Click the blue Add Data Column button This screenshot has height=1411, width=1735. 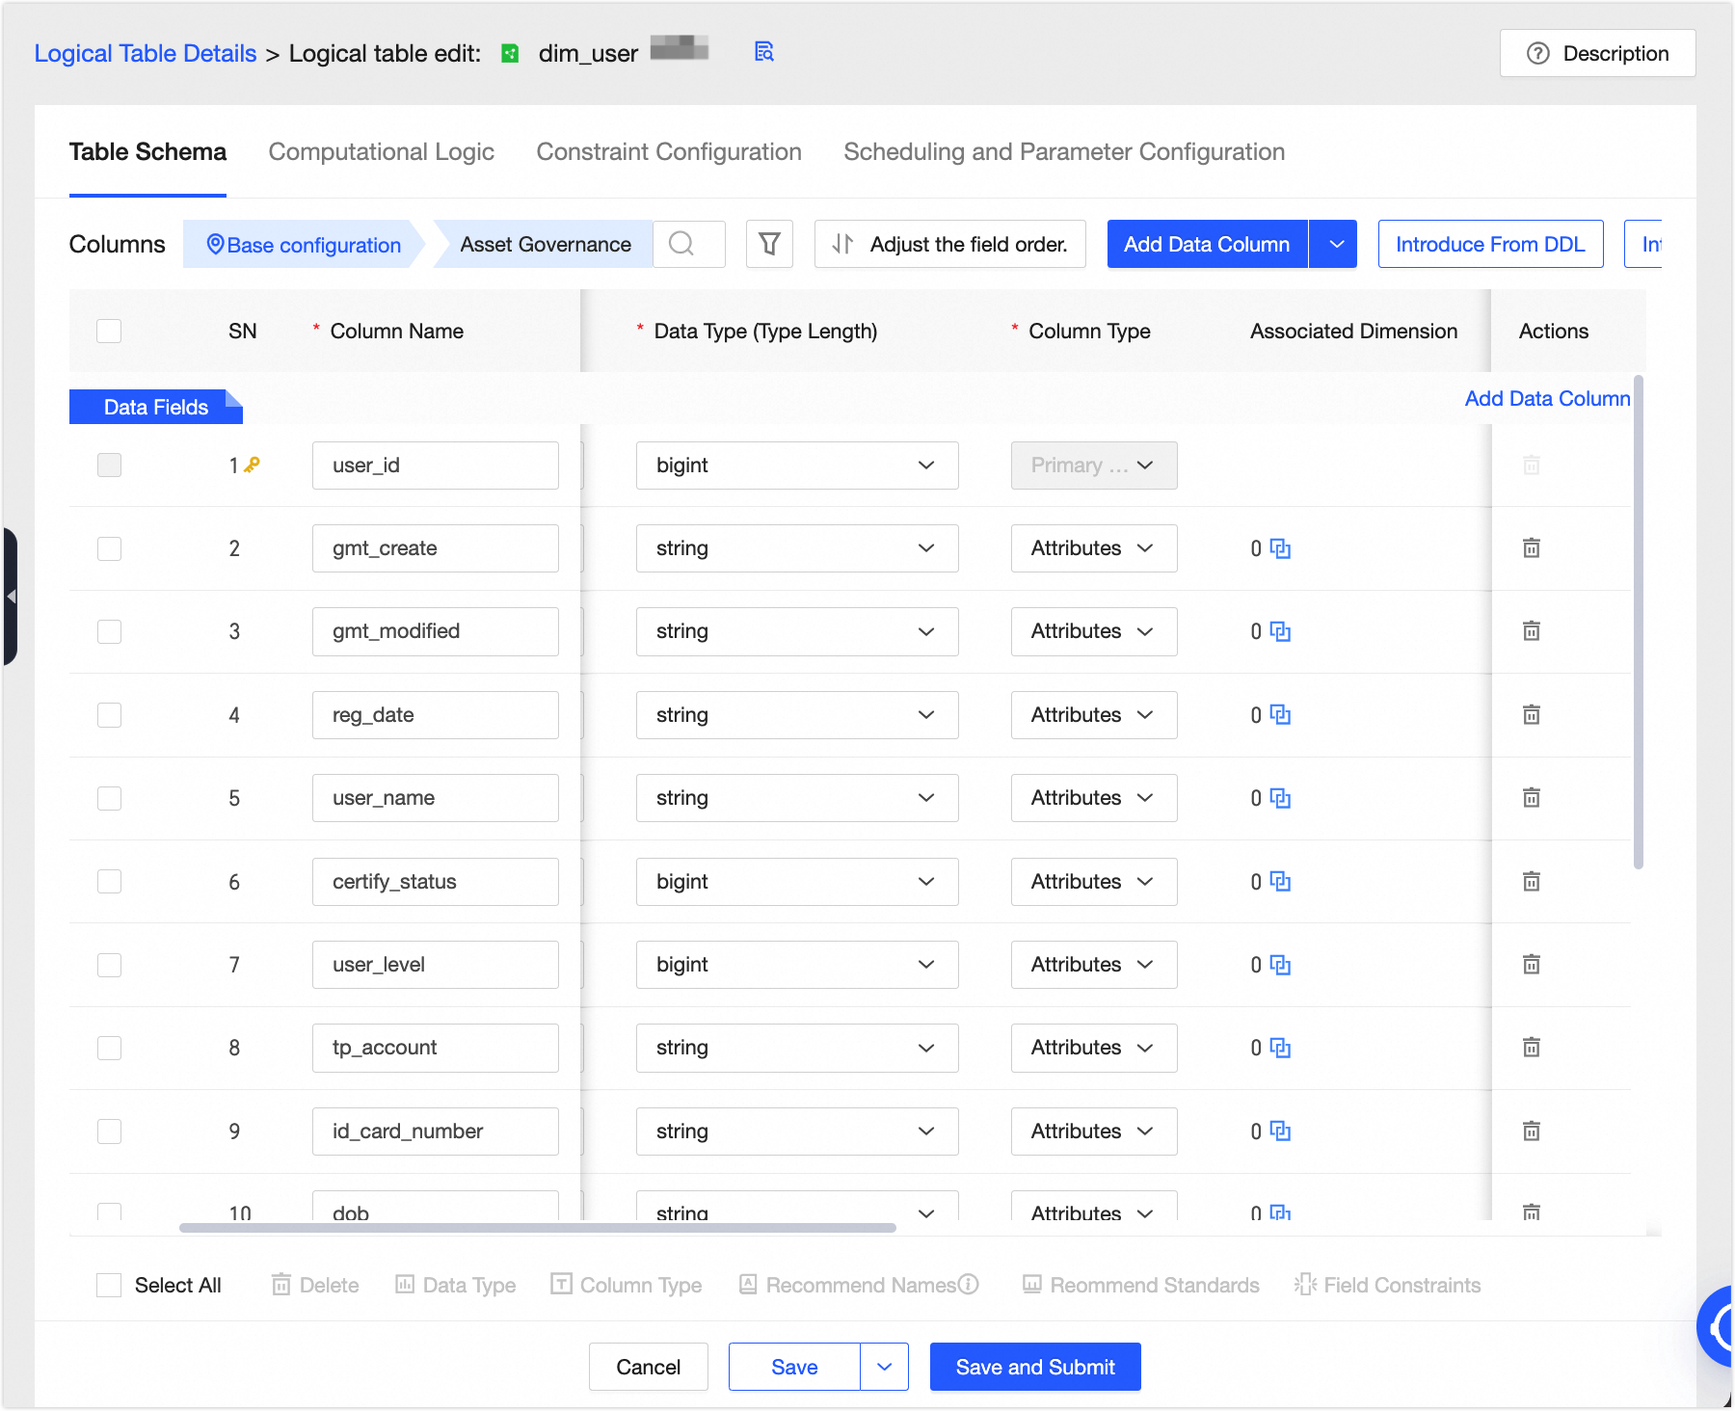coord(1207,244)
